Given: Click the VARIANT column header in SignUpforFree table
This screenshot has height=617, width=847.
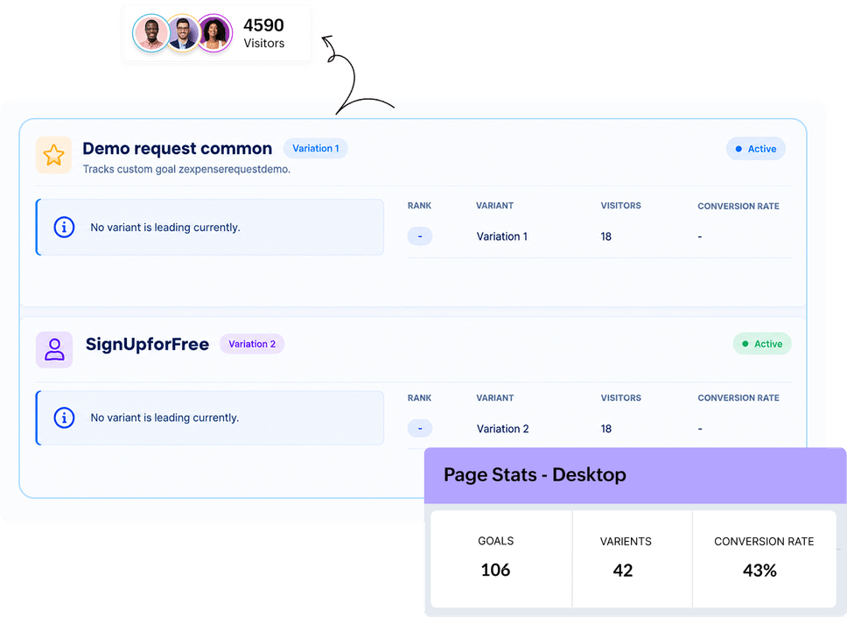Looking at the screenshot, I should [x=494, y=398].
